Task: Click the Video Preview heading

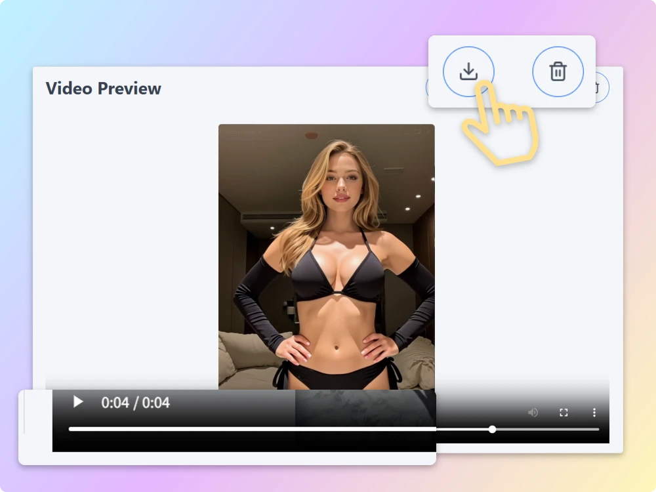Action: 104,89
